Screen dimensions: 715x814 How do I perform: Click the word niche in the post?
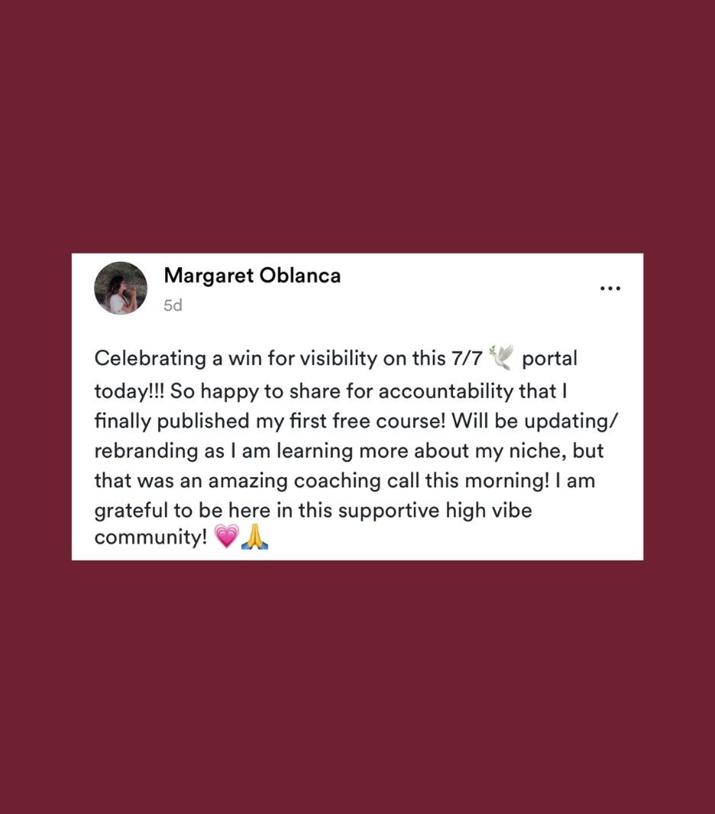(x=536, y=451)
